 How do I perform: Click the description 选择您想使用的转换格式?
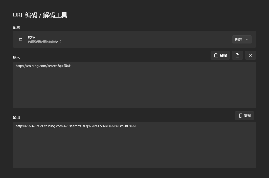(x=44, y=42)
